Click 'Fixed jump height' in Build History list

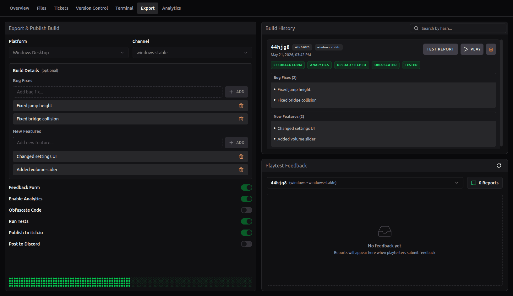coord(294,90)
